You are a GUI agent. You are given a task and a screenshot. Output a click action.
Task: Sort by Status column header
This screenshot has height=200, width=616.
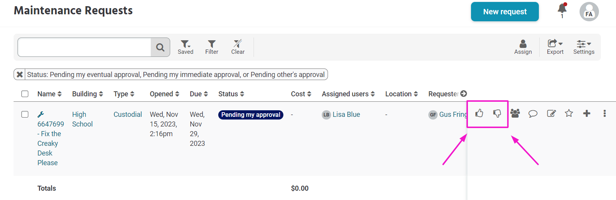231,94
